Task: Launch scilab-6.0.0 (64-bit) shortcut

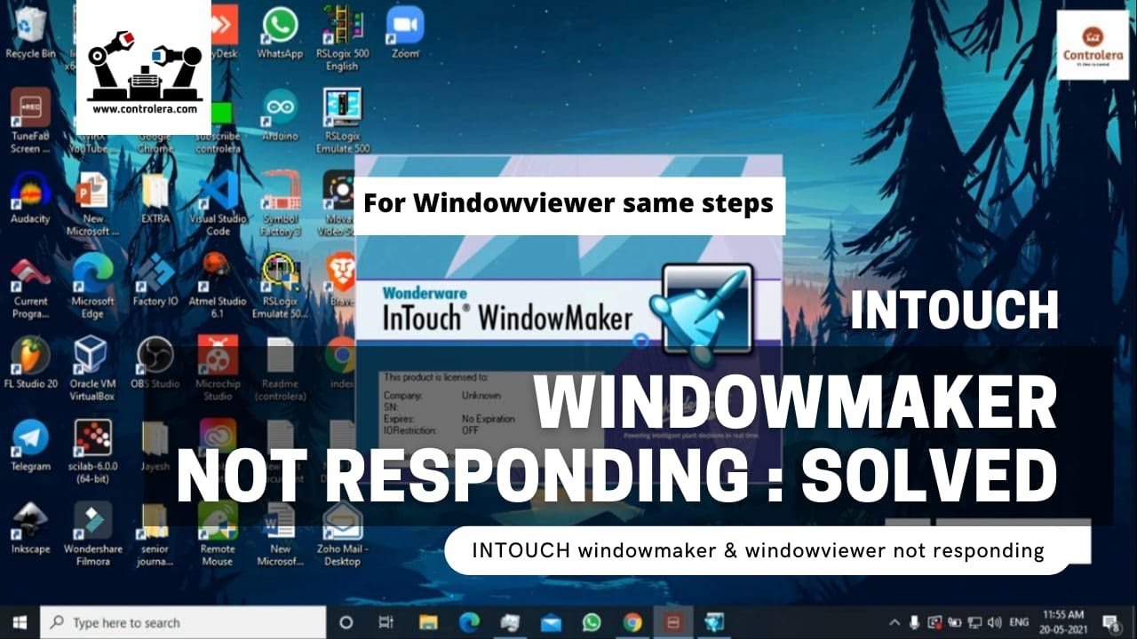Action: point(92,452)
